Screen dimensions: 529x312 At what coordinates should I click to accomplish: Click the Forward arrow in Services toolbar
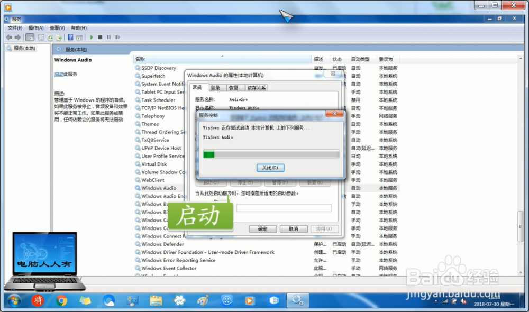click(x=17, y=38)
